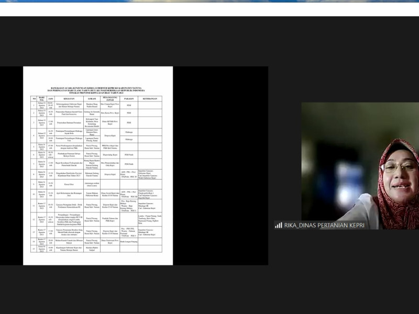Click the blank margin below the table
The width and height of the screenshot is (419, 314).
(97, 259)
